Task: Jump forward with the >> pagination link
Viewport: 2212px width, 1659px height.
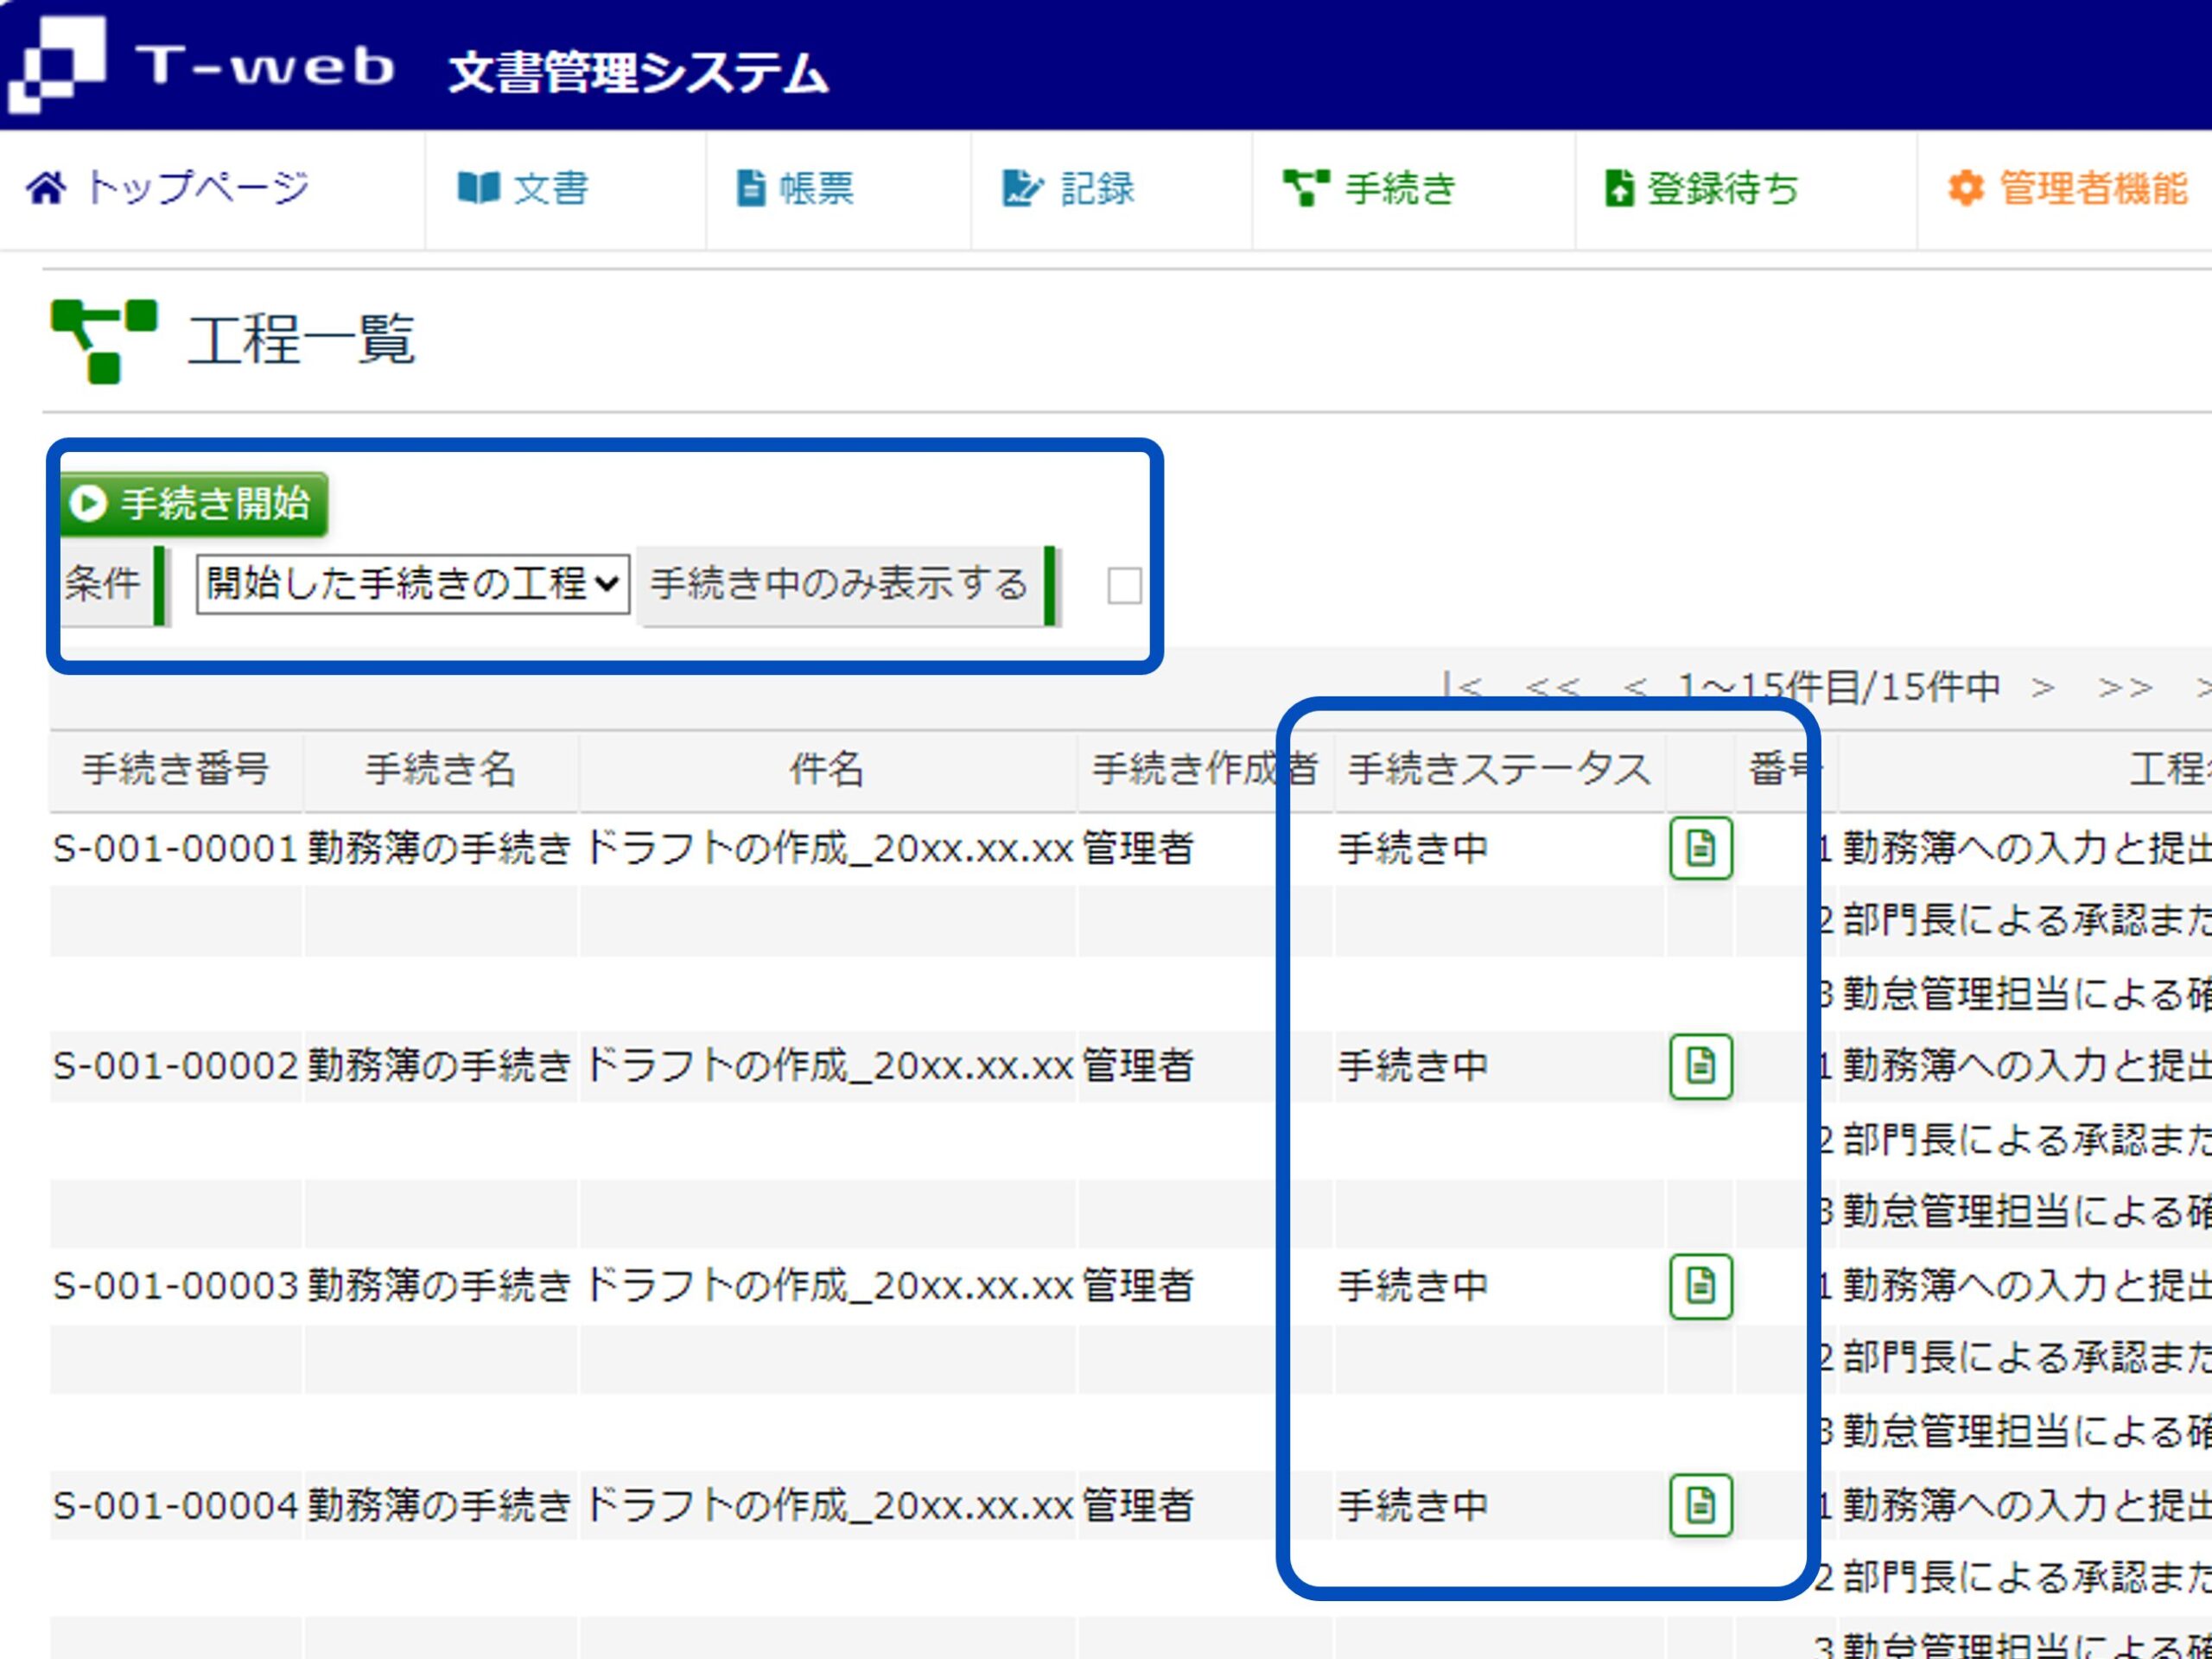Action: [2124, 687]
